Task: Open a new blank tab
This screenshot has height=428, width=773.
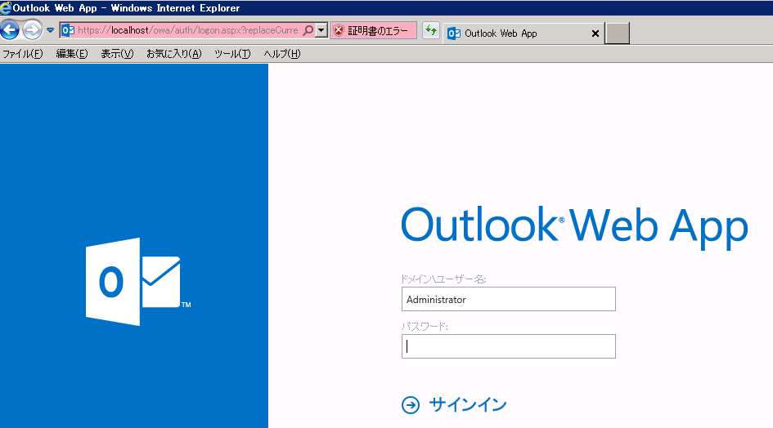Action: (x=618, y=33)
